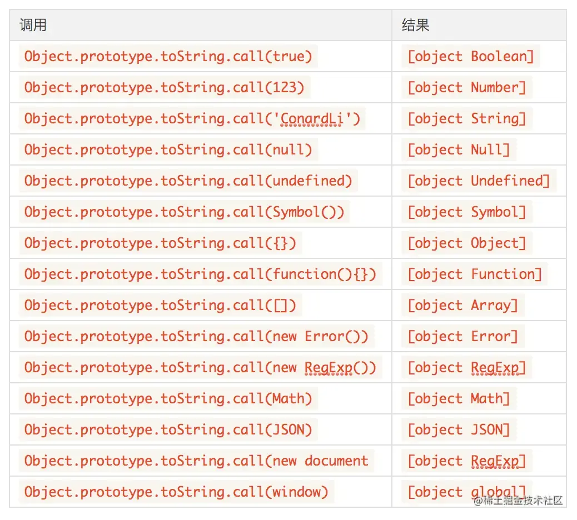Click the toString.call(null) code cell
Image resolution: width=577 pixels, height=520 pixels.
(x=168, y=149)
